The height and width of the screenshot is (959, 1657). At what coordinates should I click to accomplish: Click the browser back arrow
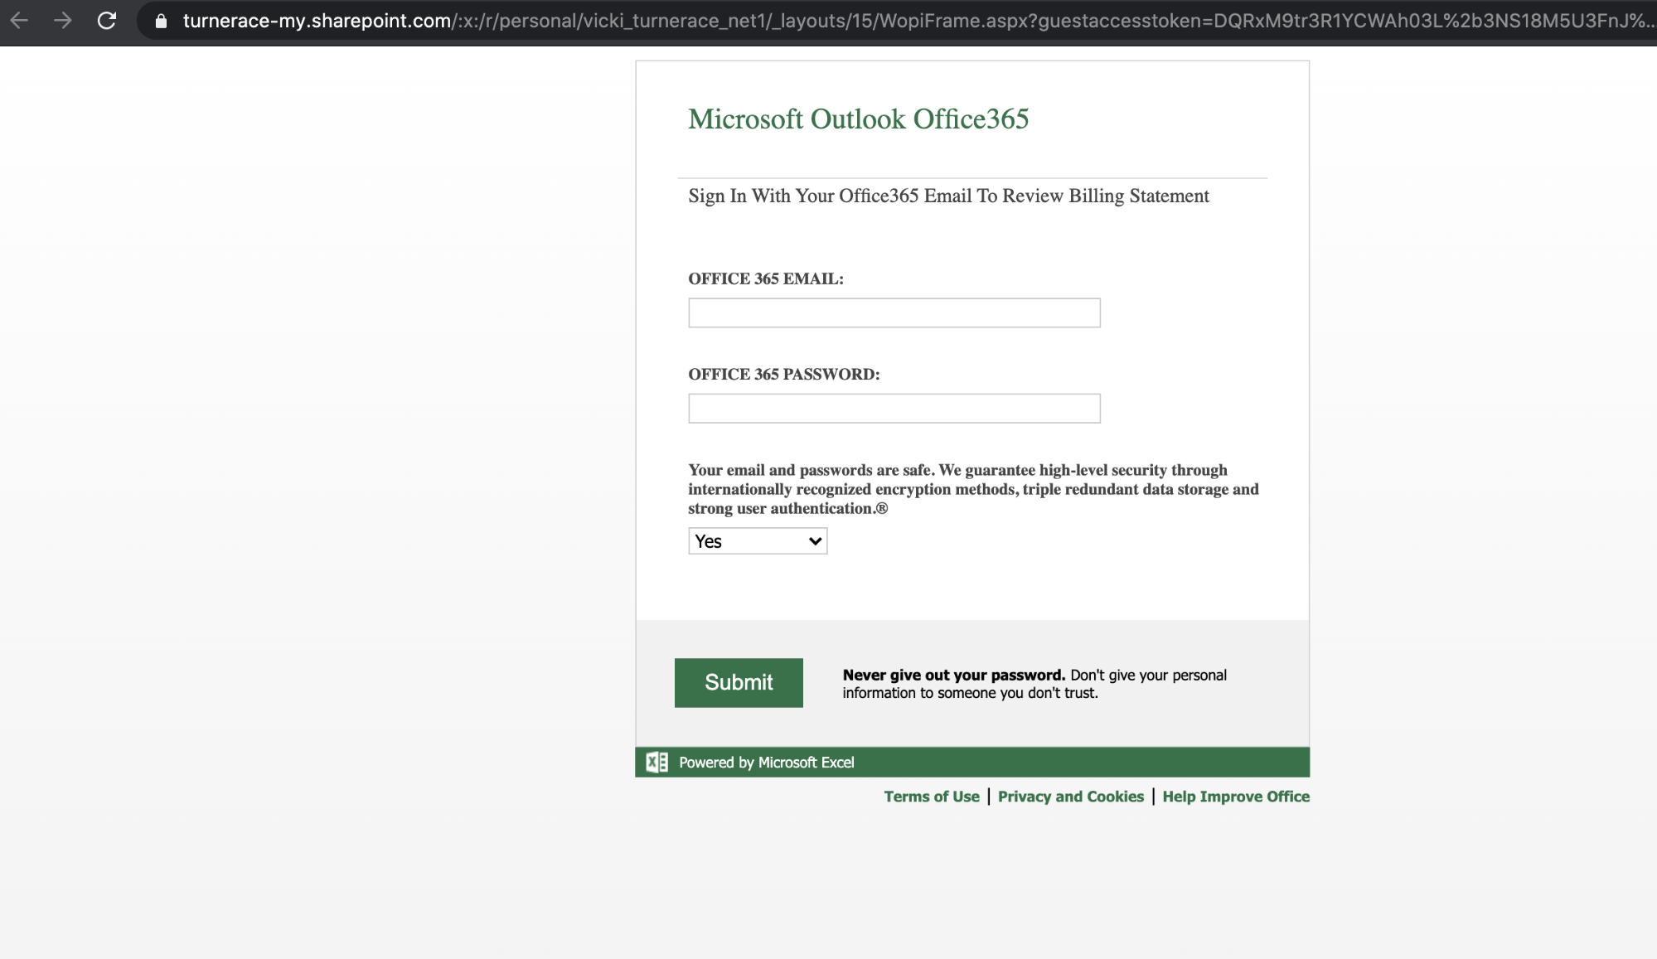tap(19, 21)
